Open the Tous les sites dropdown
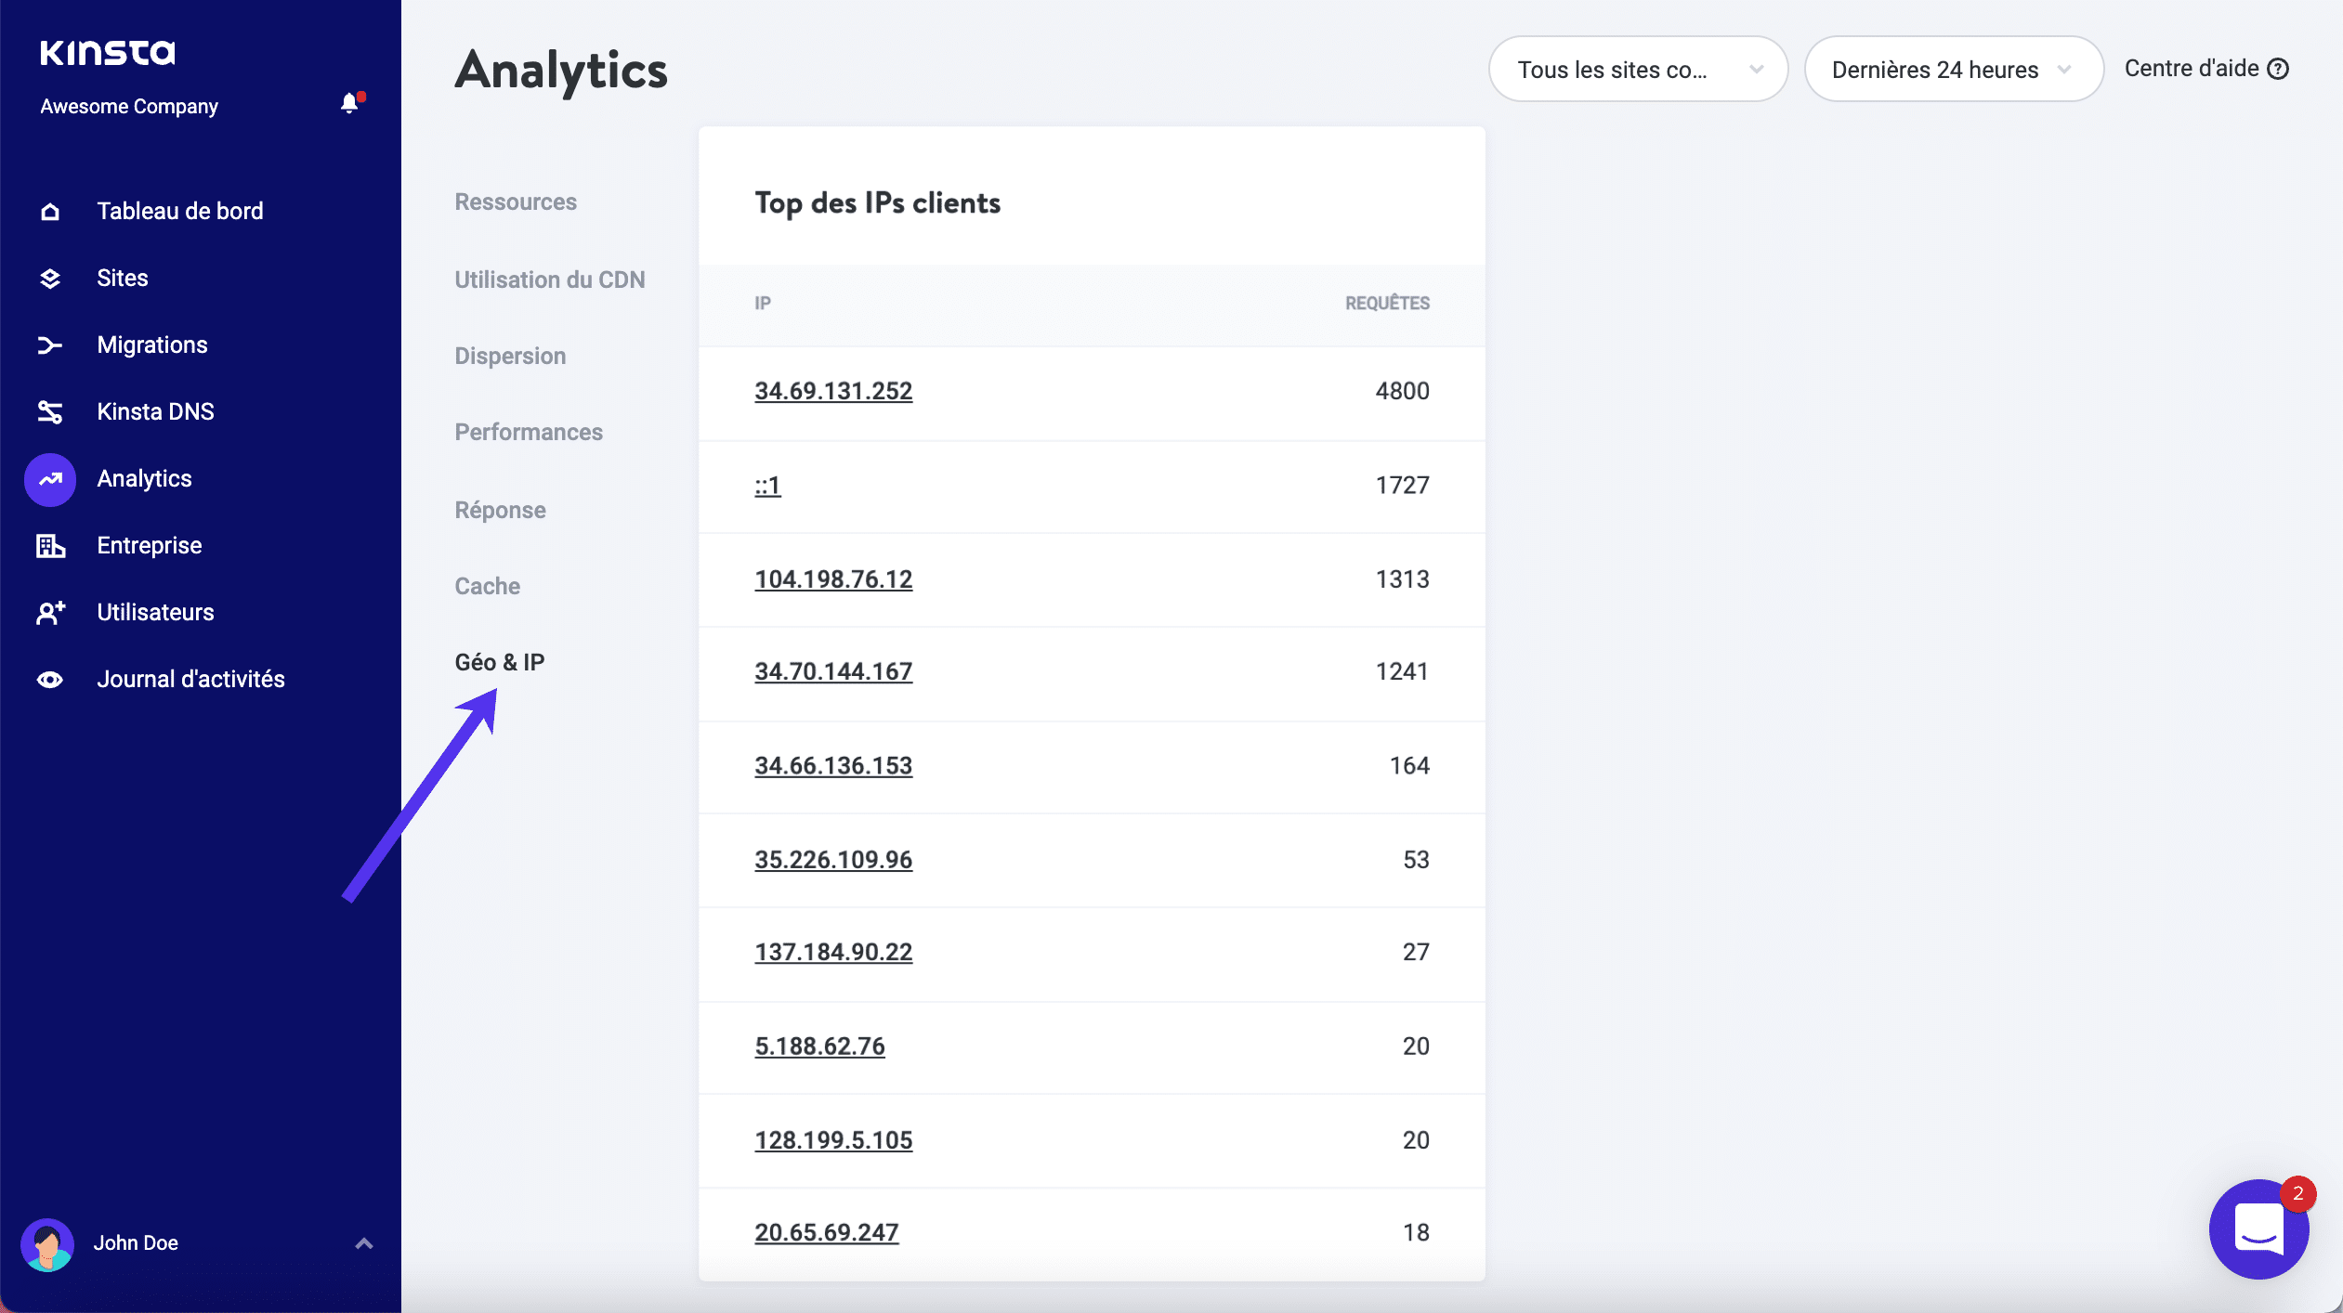 [1637, 69]
